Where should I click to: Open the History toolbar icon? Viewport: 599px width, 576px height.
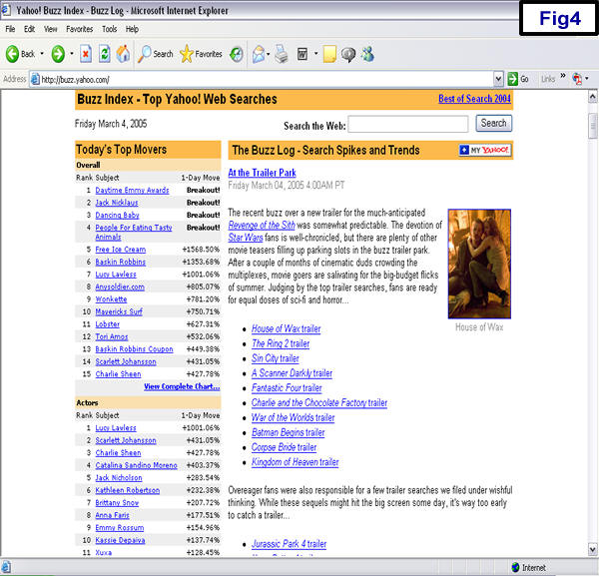pyautogui.click(x=237, y=54)
